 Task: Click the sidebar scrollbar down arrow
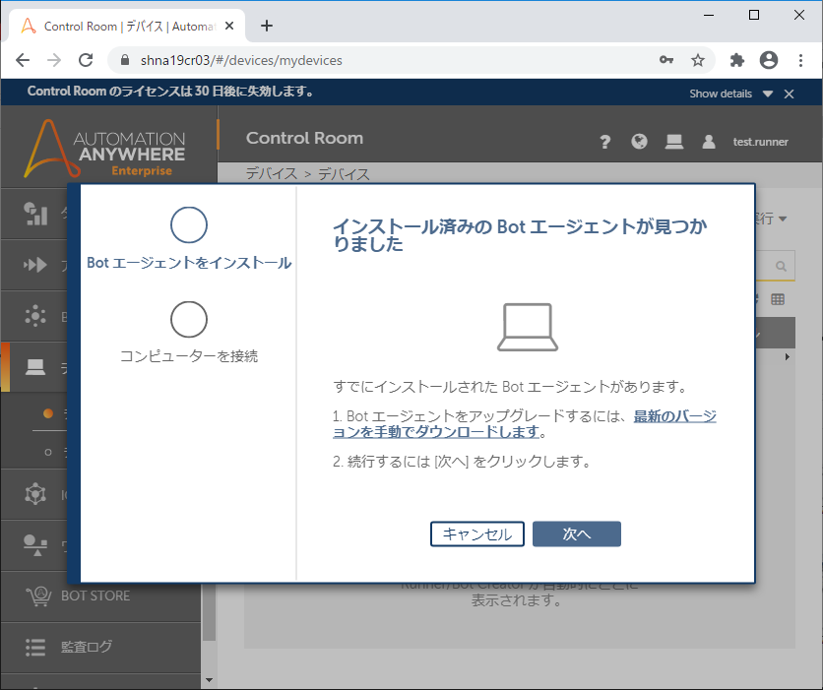(x=209, y=680)
